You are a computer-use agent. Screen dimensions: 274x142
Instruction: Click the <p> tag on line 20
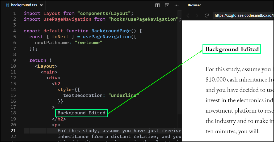(x=56, y=125)
